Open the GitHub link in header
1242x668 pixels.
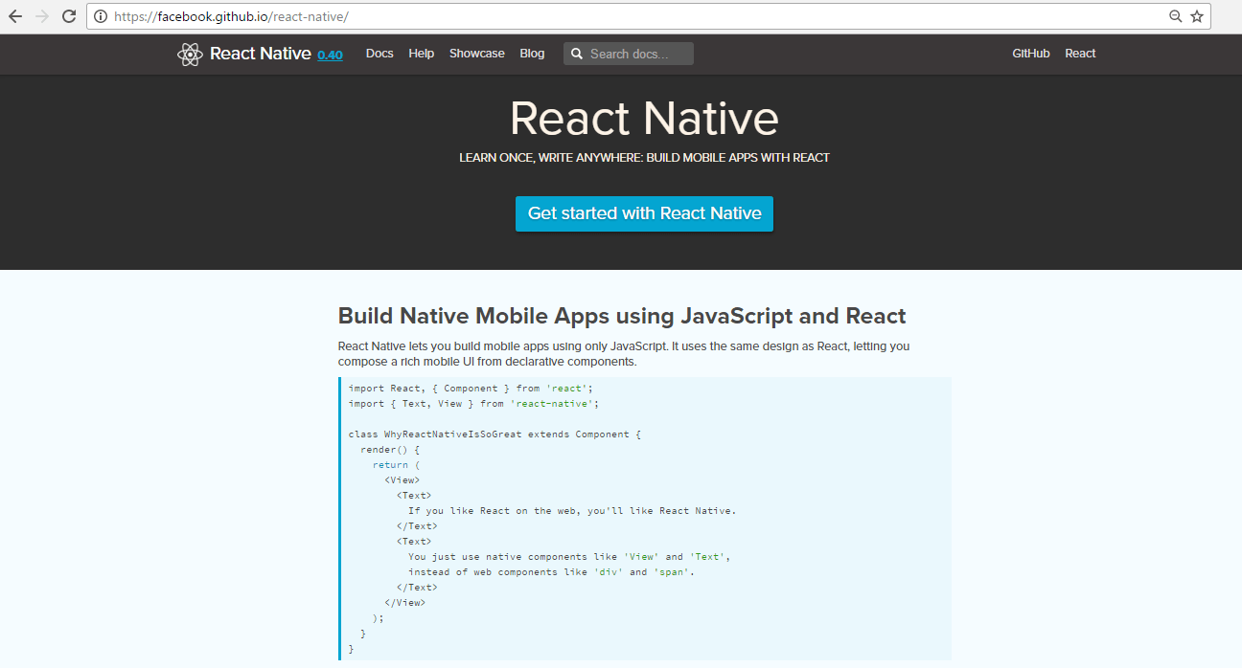1031,54
